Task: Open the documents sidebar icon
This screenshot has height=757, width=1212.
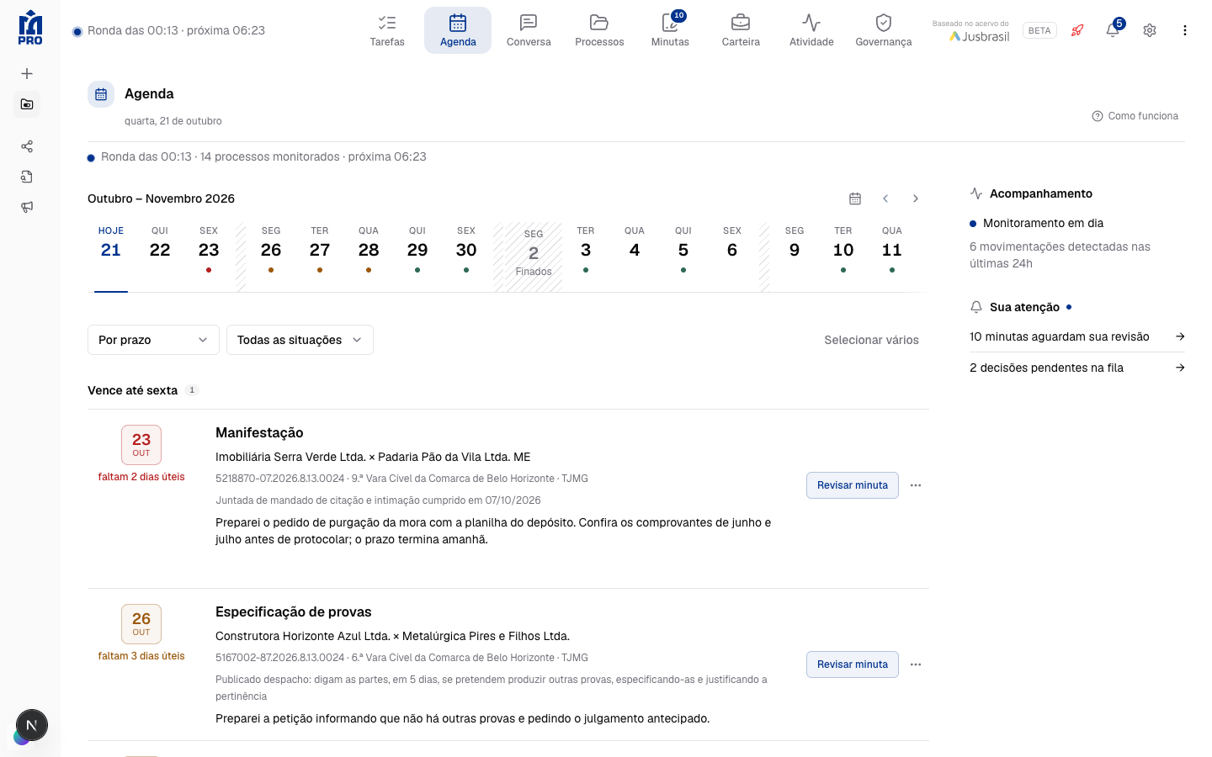Action: pyautogui.click(x=27, y=177)
